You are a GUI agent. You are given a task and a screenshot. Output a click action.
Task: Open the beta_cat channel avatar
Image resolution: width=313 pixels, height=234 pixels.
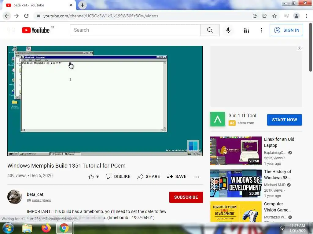[15, 197]
